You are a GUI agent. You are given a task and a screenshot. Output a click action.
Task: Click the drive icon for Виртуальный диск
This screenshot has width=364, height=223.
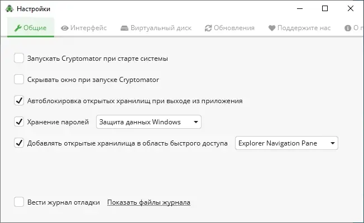[x=124, y=28]
